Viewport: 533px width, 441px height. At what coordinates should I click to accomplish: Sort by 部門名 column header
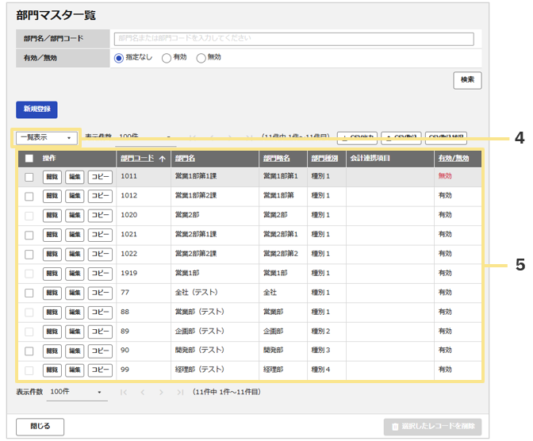tap(185, 159)
